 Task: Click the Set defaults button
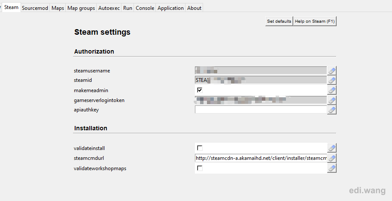coord(279,21)
